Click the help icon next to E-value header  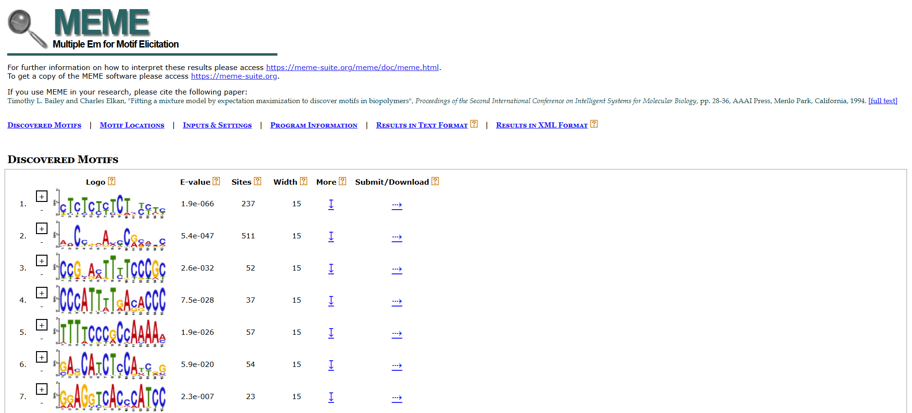point(216,181)
